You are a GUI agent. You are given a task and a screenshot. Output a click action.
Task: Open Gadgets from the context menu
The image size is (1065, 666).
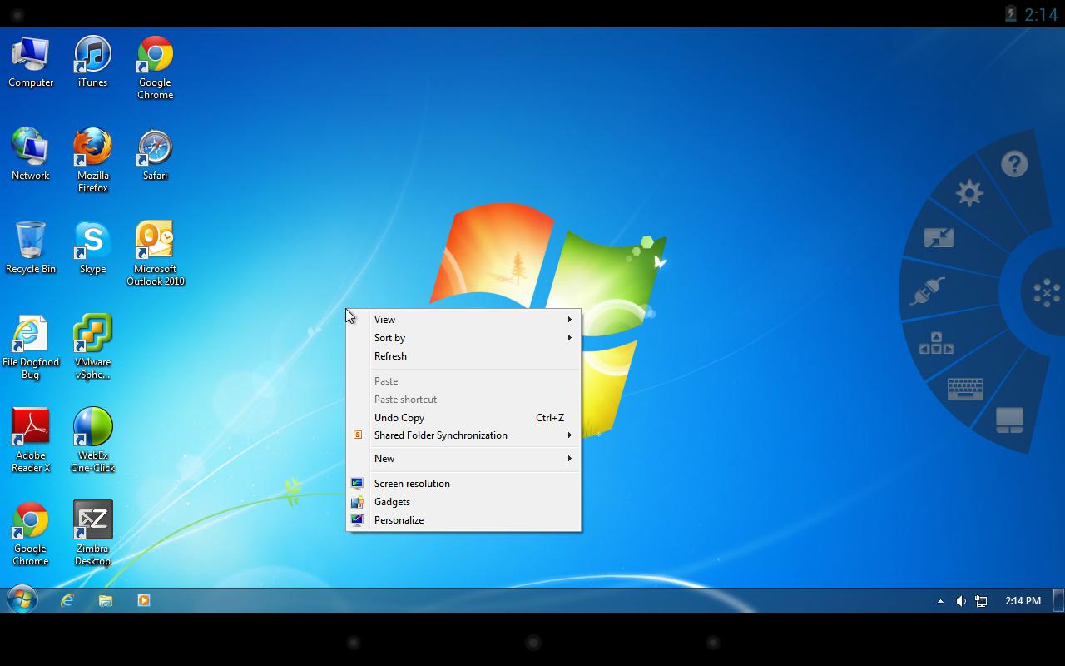click(x=463, y=502)
